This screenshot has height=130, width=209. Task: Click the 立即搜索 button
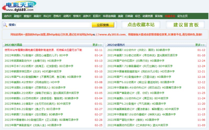pos(103,25)
